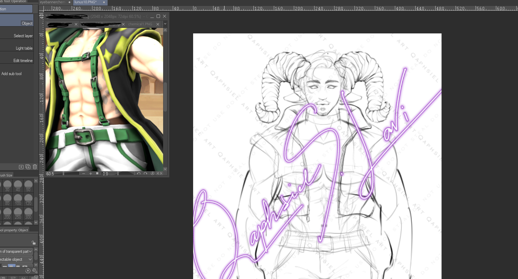Choose the Select layer sub tool

[23, 36]
